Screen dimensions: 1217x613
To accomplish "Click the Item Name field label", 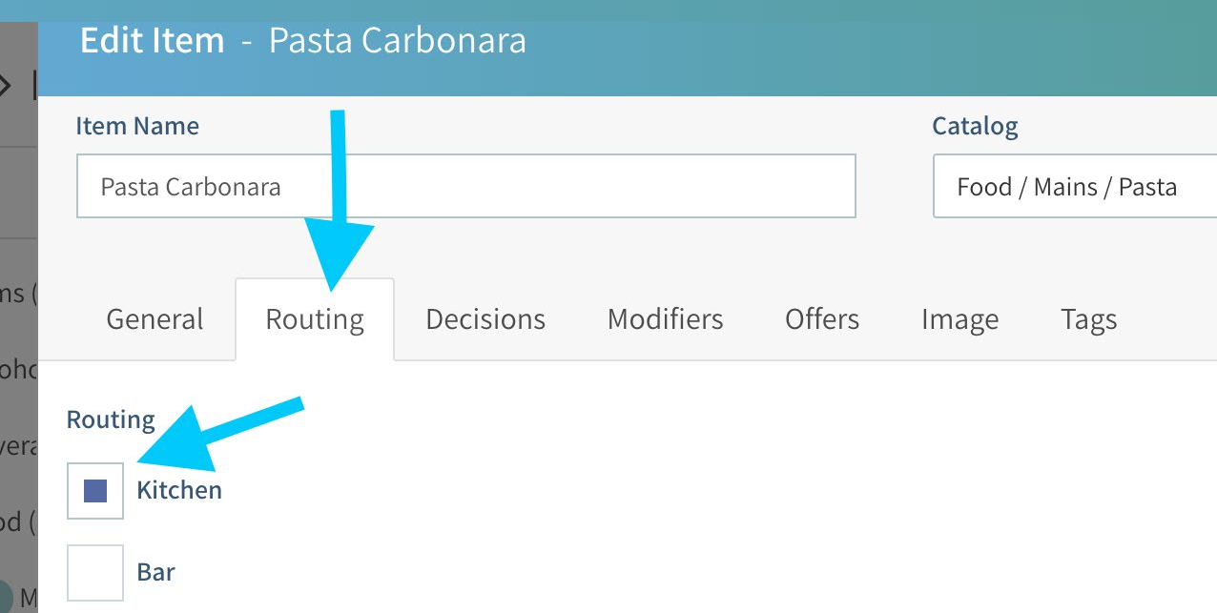I will 137,126.
